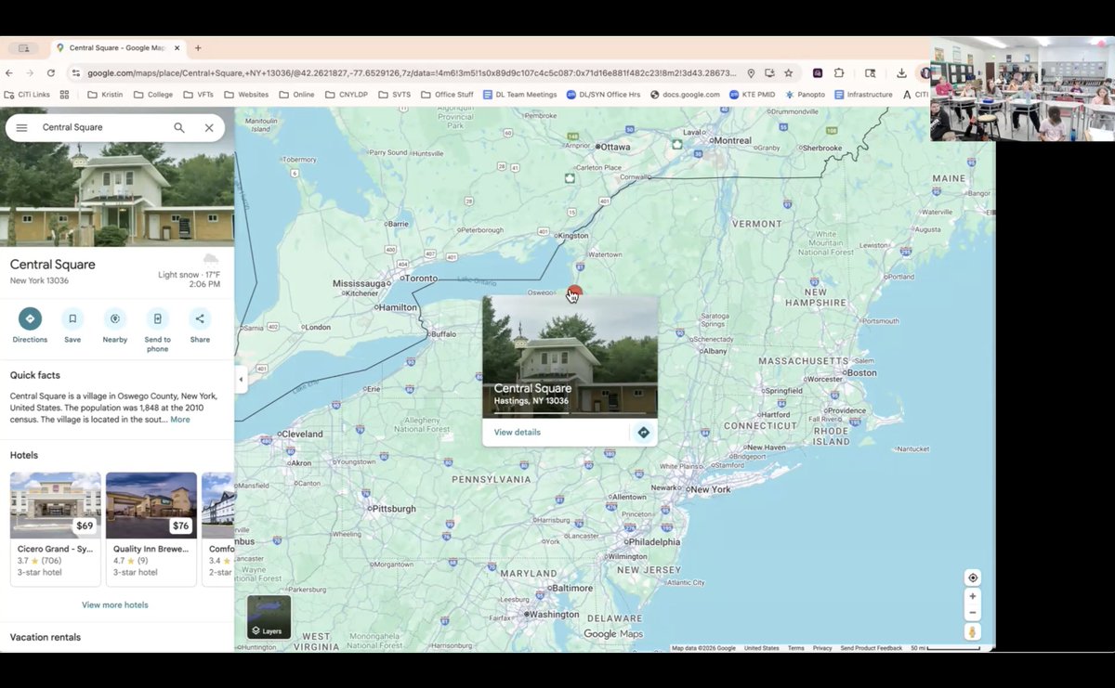Image resolution: width=1115 pixels, height=688 pixels.
Task: Click the directions icon in the map popup
Action: [x=643, y=433]
